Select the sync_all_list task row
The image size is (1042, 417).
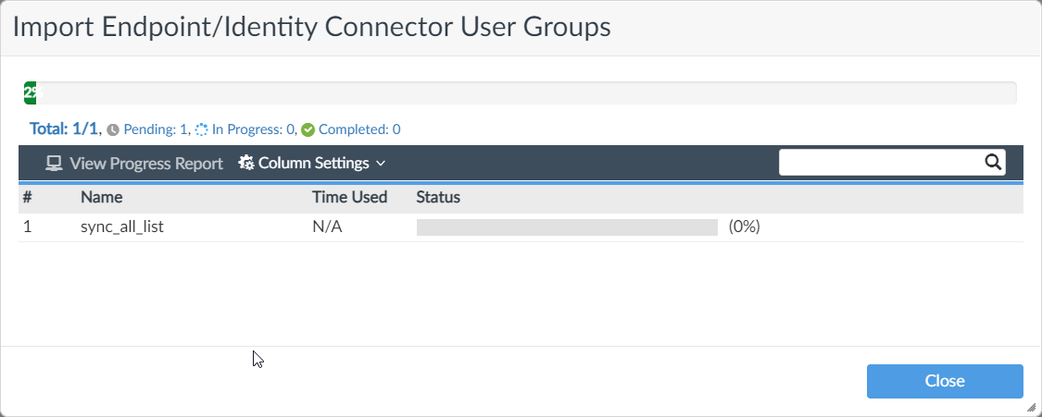point(122,227)
